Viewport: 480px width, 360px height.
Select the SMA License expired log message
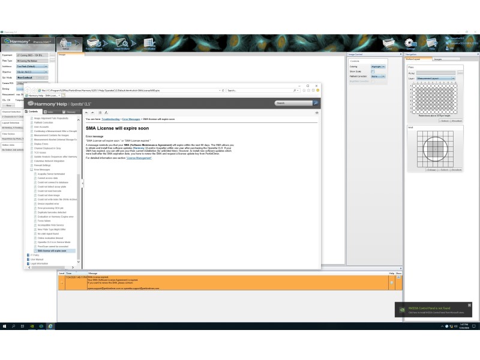[230, 283]
